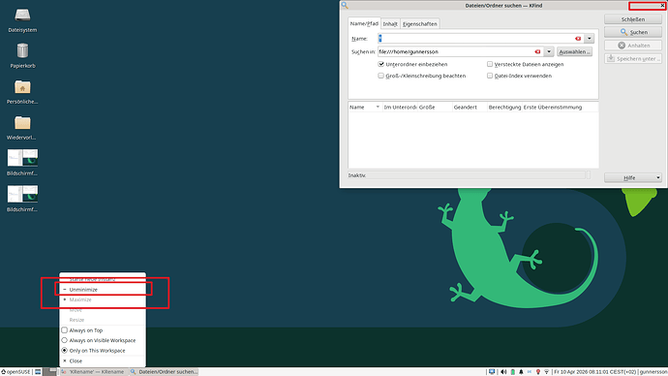
Task: Open the Hilfe dropdown button
Action: pos(632,177)
